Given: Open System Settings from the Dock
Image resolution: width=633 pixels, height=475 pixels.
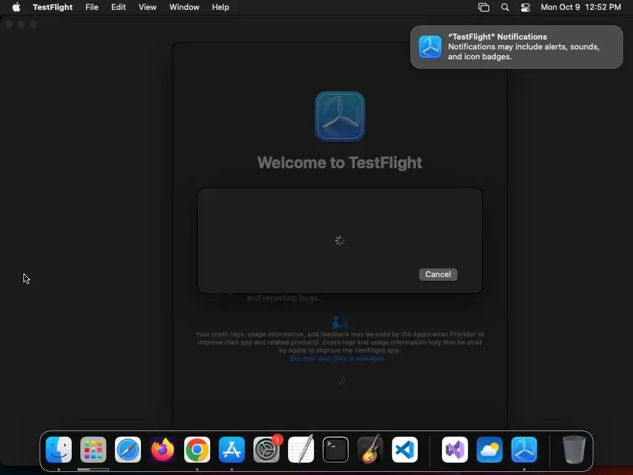Looking at the screenshot, I should pyautogui.click(x=266, y=449).
